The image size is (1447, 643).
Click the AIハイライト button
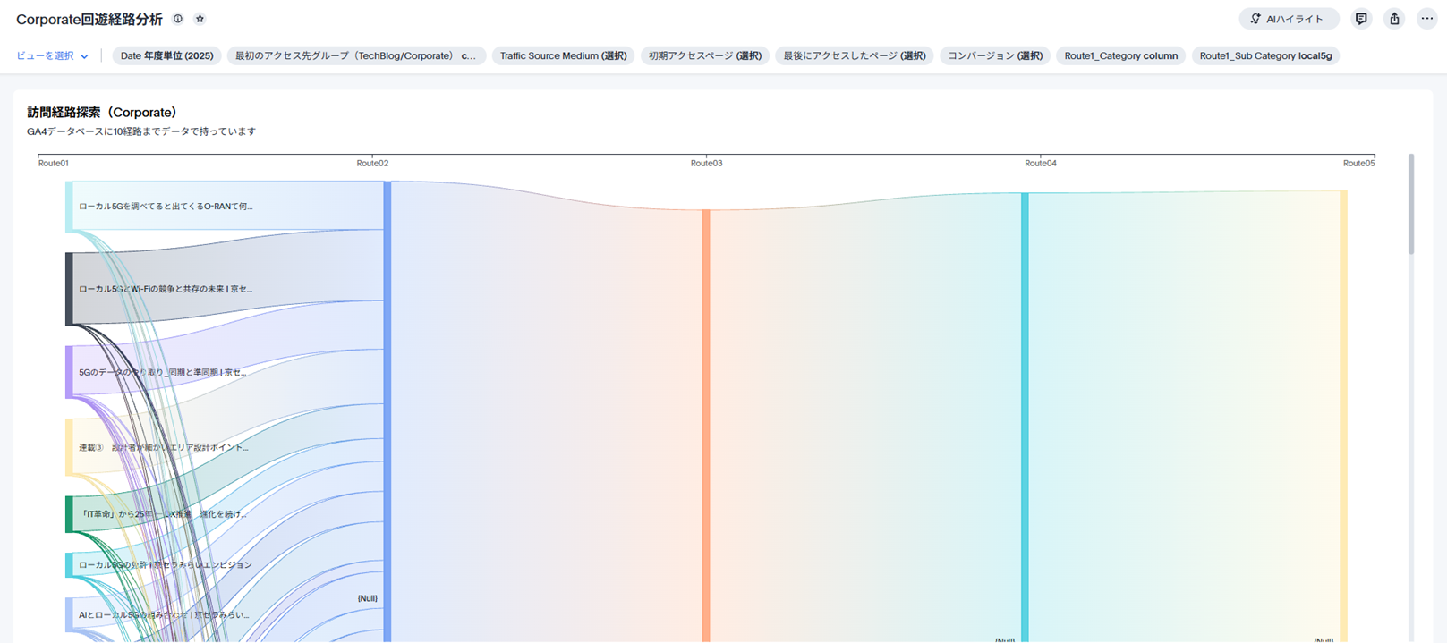[x=1289, y=19]
